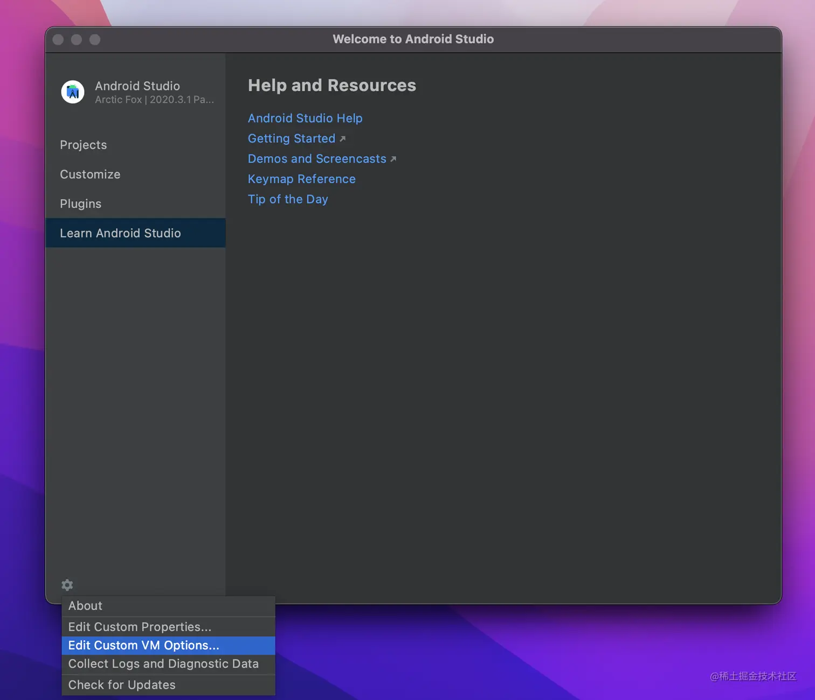The height and width of the screenshot is (700, 815).
Task: Select Learn Android Studio in sidebar
Action: [x=135, y=233]
